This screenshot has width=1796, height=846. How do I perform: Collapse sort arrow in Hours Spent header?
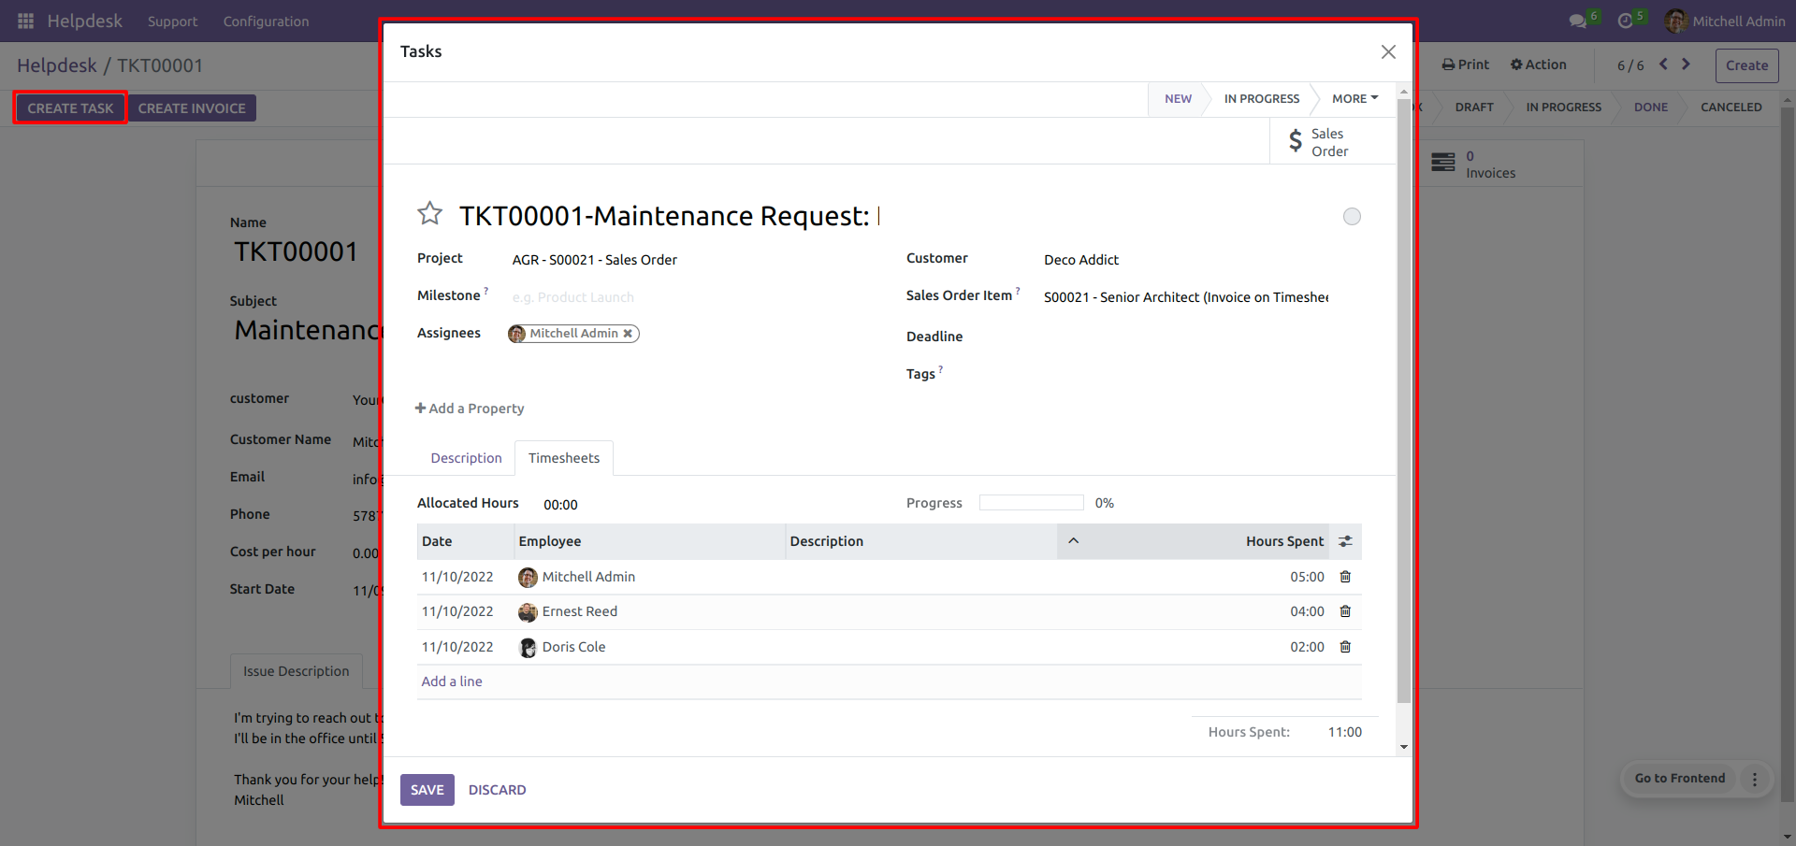tap(1073, 541)
